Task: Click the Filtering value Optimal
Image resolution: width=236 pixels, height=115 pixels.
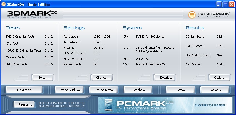Action: (x=98, y=48)
